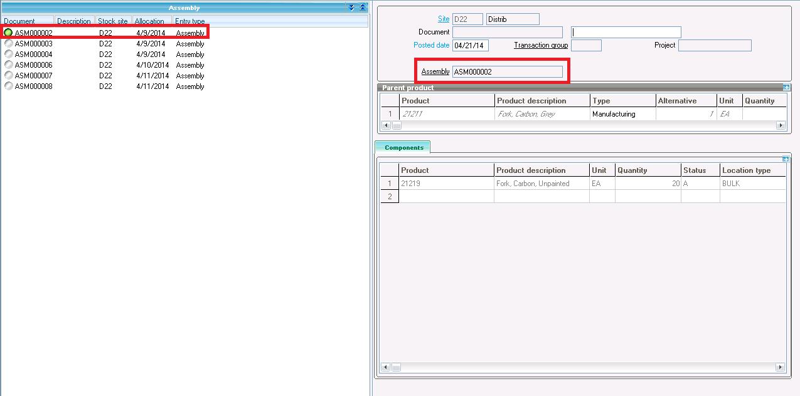Sort by Entry type column header
This screenshot has width=800, height=396.
[190, 21]
